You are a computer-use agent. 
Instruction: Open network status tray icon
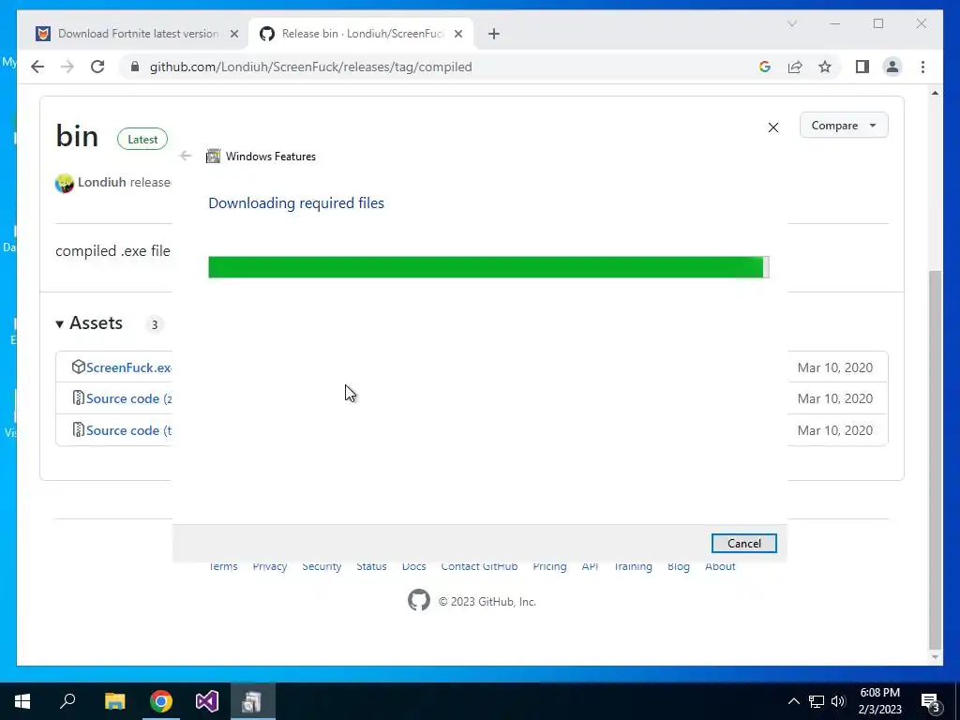pos(817,701)
